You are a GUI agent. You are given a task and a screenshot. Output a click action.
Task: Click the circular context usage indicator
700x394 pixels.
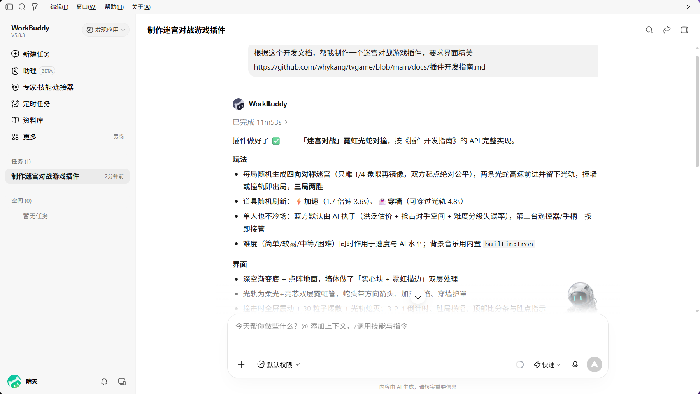[x=520, y=364]
